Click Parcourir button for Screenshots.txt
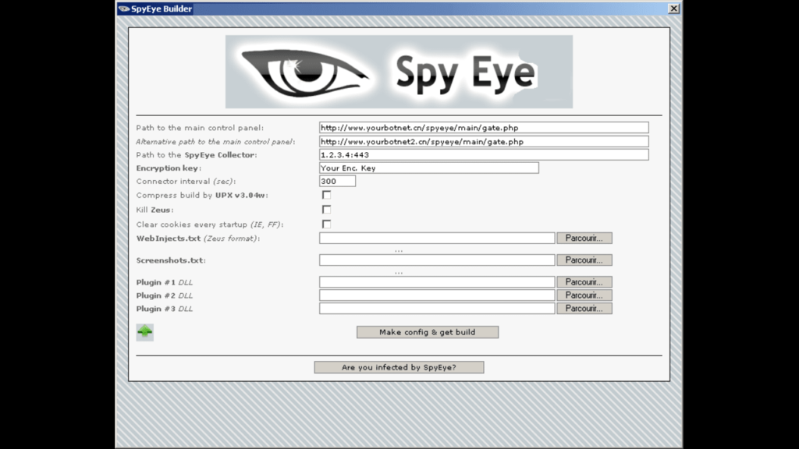Screen dimensions: 799x449 tap(584, 260)
